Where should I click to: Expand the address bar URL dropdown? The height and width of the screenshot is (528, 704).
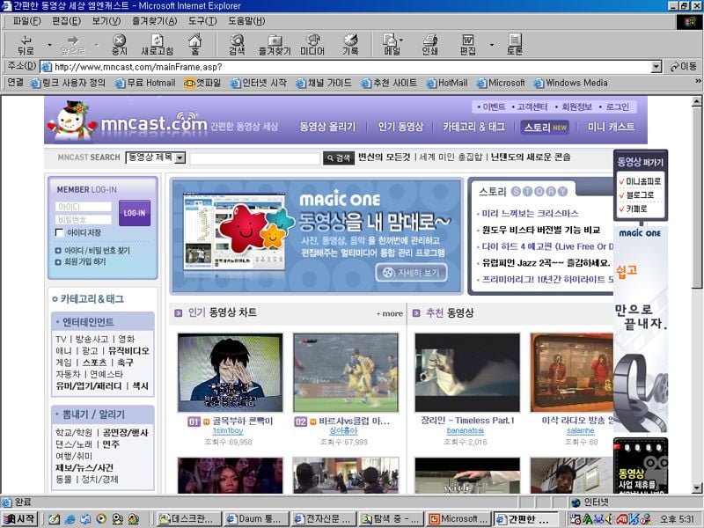click(x=656, y=67)
